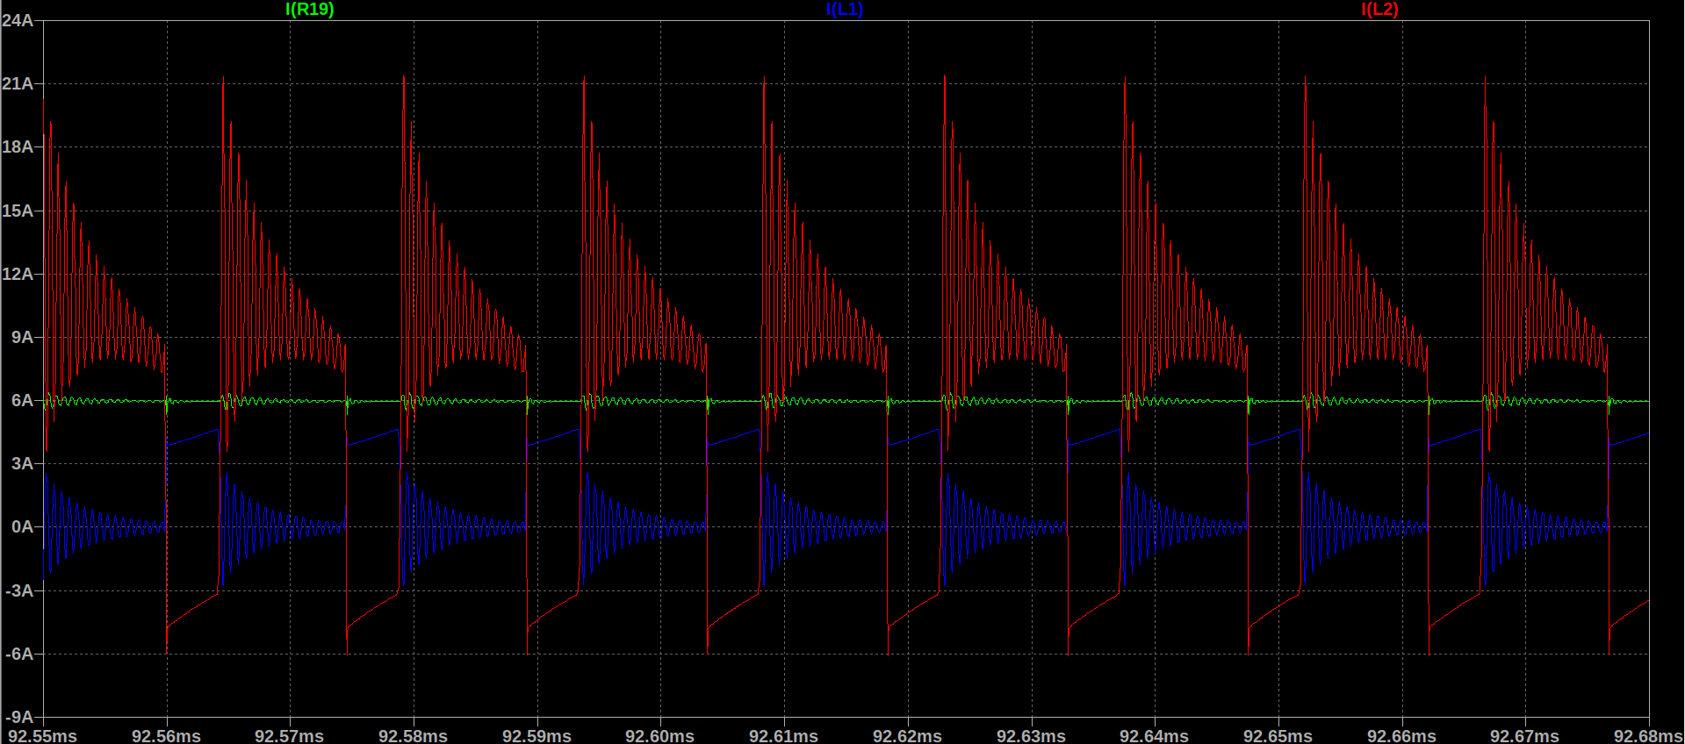The width and height of the screenshot is (1685, 744).
Task: Click the 92.56ms time axis label
Action: tap(166, 735)
